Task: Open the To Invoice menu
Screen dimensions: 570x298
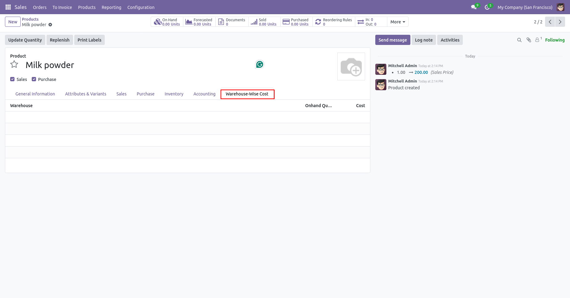Action: (62, 7)
